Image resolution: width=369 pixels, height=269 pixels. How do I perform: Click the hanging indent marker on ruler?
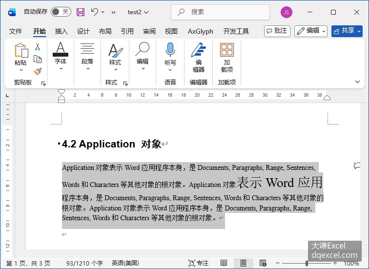[61, 98]
